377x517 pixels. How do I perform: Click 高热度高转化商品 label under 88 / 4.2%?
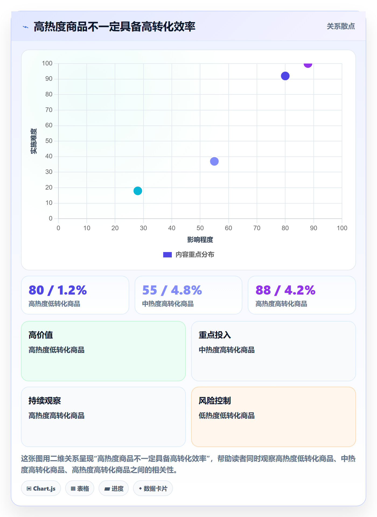click(x=281, y=304)
